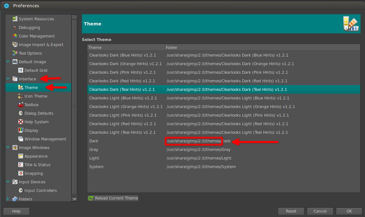The image size is (365, 217).
Task: Select Clearlooks Light (Orange Hints) v1.2.1 theme
Action: point(224,107)
